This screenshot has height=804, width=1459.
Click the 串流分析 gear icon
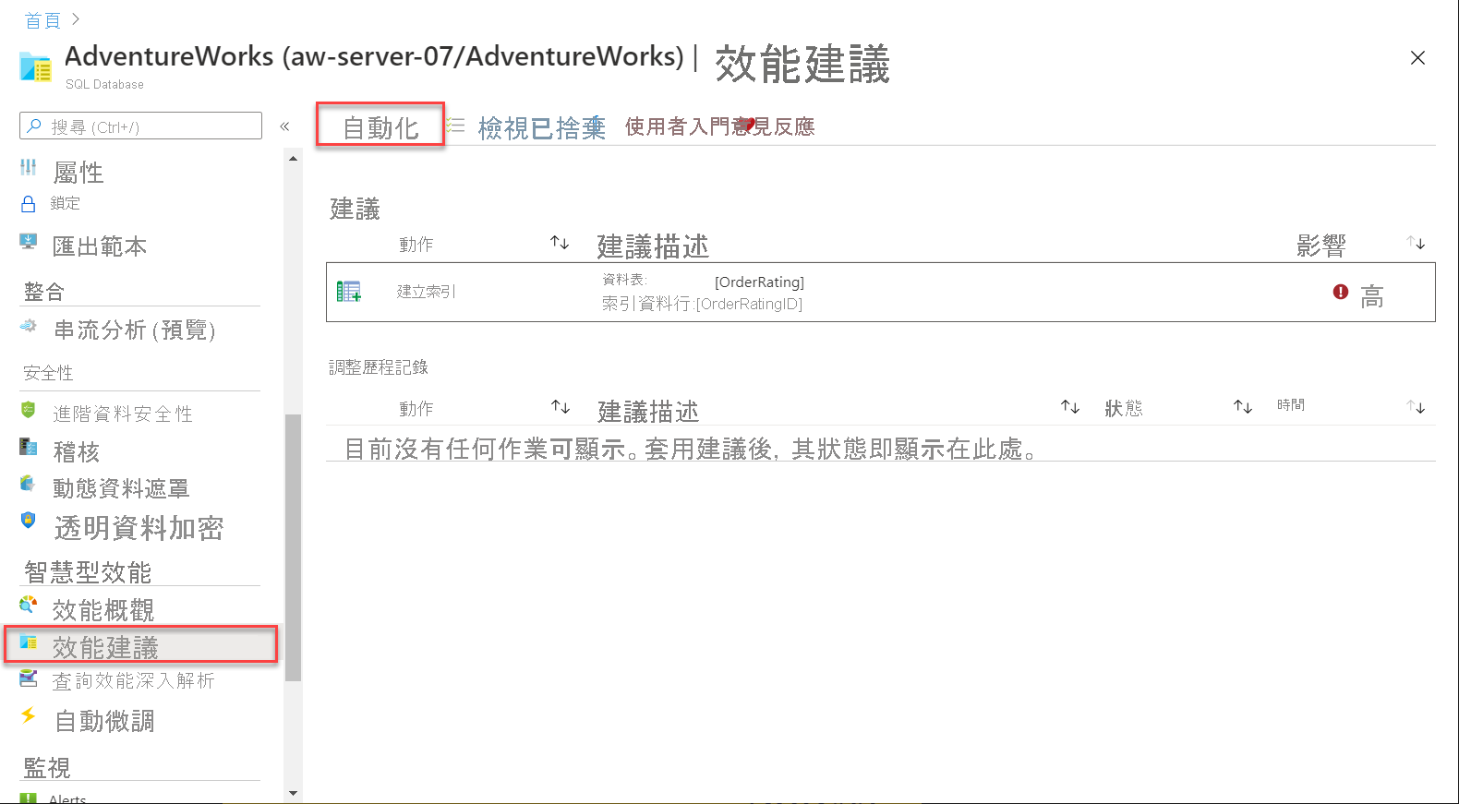pyautogui.click(x=29, y=326)
